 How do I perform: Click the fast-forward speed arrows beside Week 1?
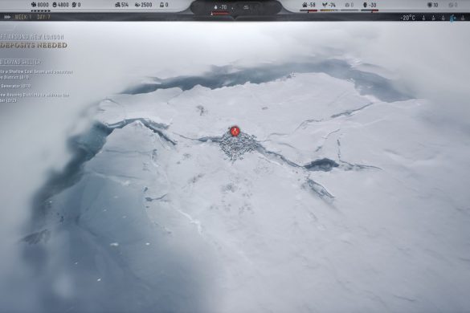[x=7, y=17]
